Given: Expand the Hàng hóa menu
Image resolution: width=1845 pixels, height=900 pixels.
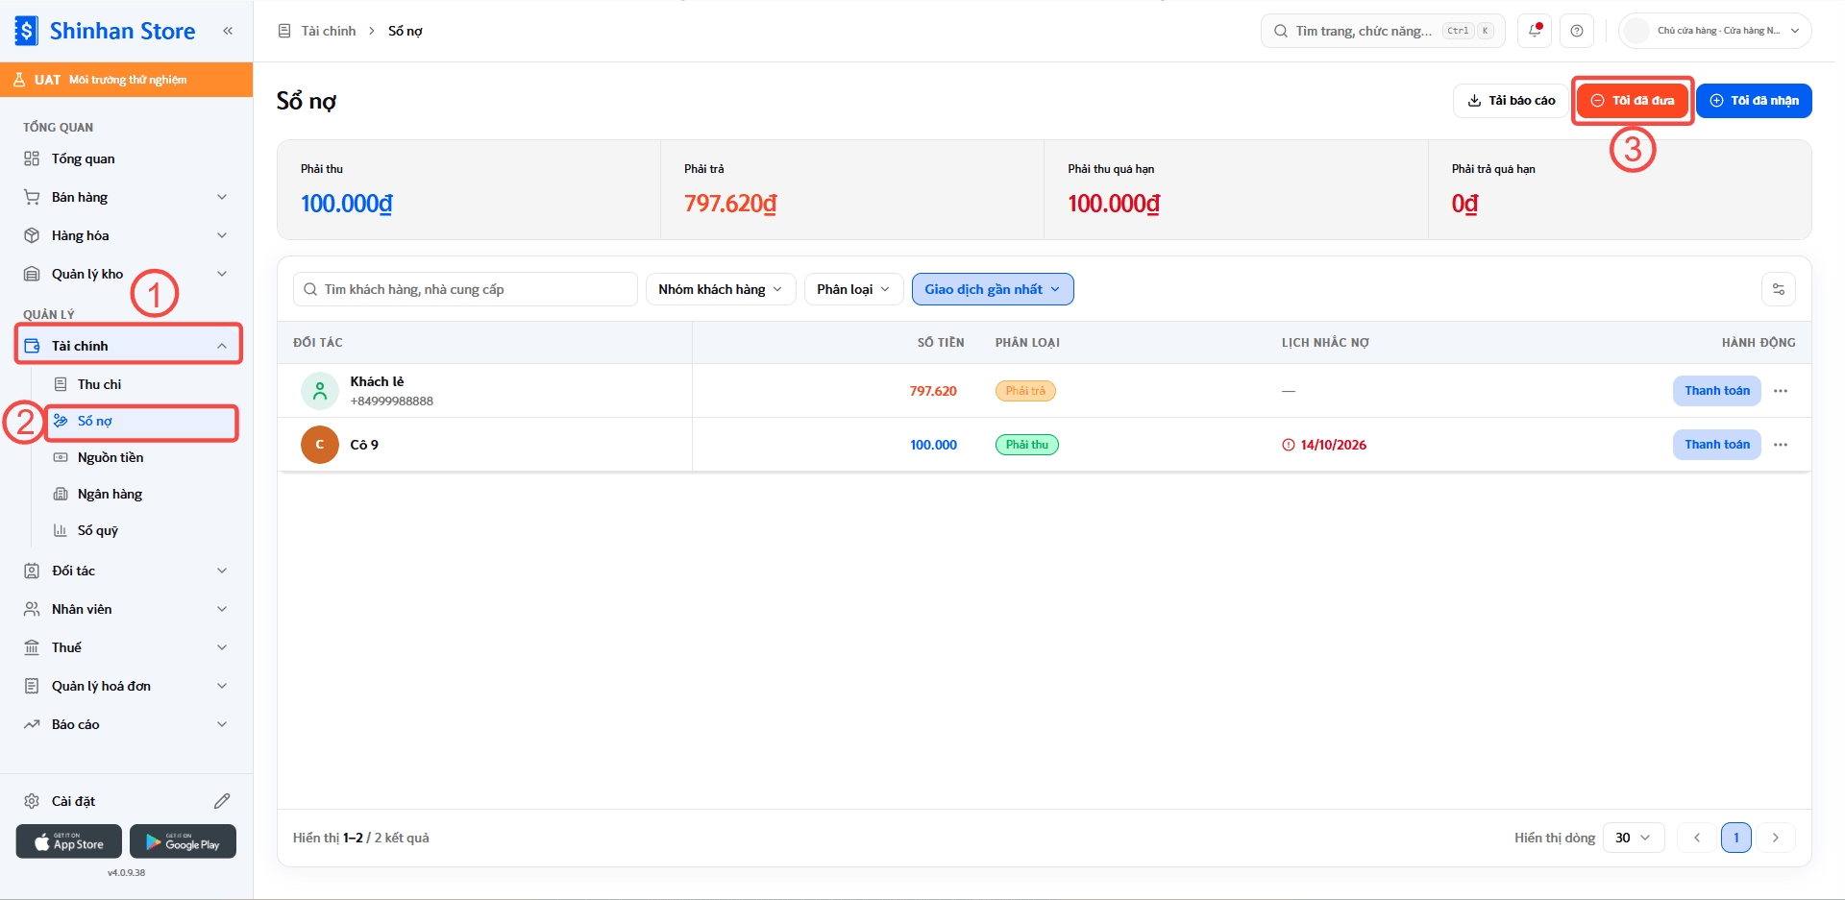Looking at the screenshot, I should pyautogui.click(x=127, y=235).
